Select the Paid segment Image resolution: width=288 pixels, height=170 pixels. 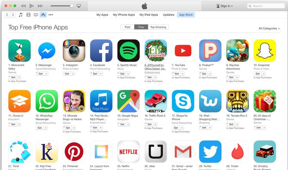coord(127,27)
